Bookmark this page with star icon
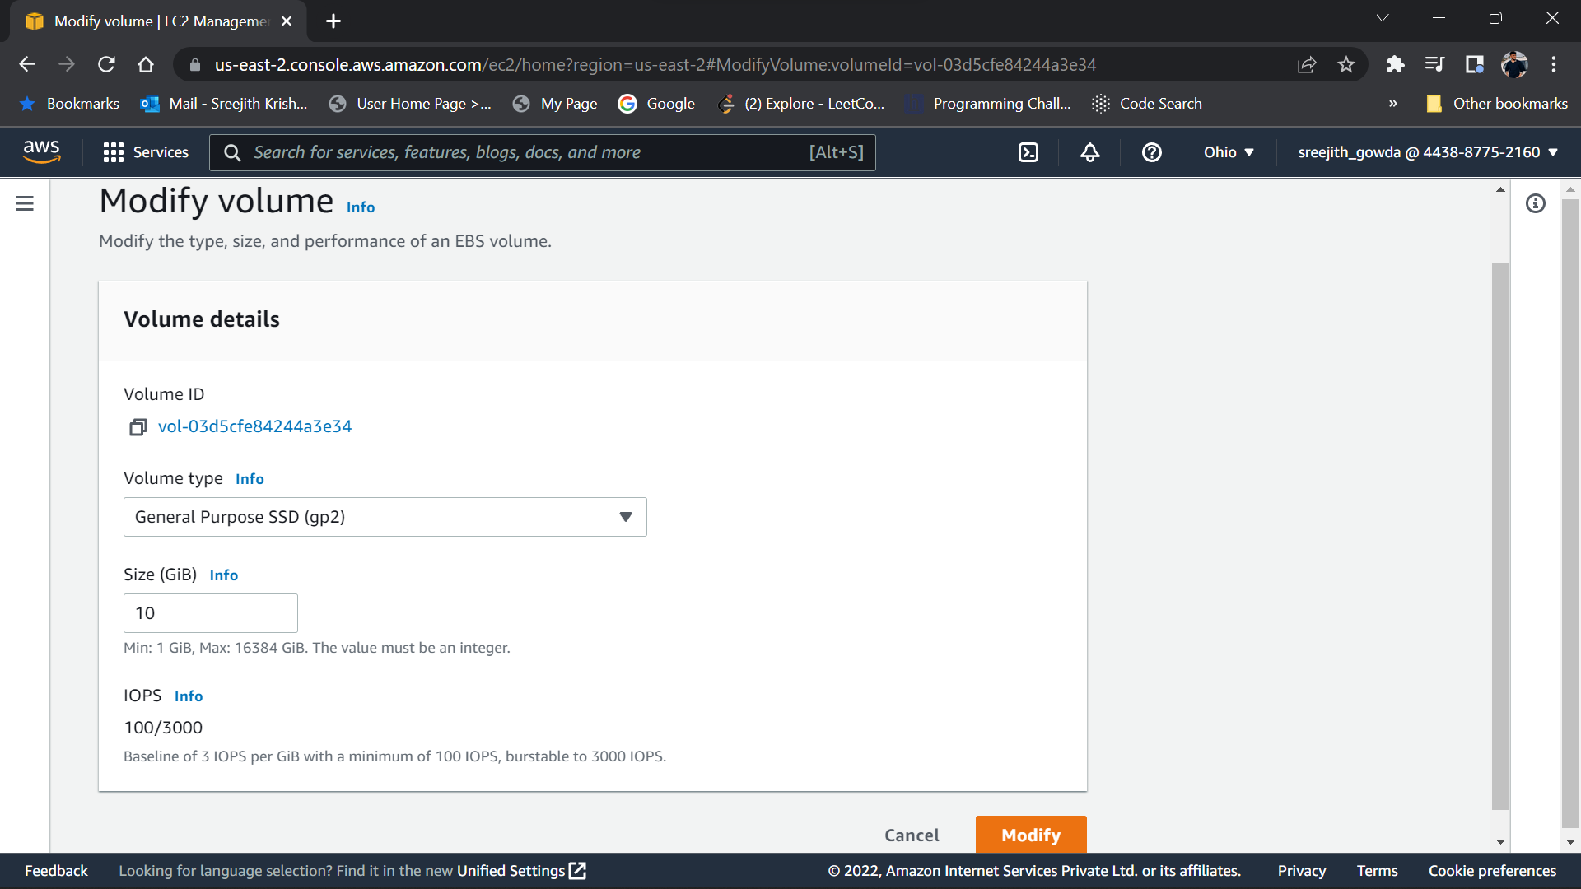The image size is (1581, 889). tap(1345, 64)
